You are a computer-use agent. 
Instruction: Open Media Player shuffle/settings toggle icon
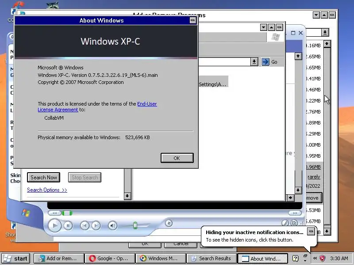(x=169, y=223)
